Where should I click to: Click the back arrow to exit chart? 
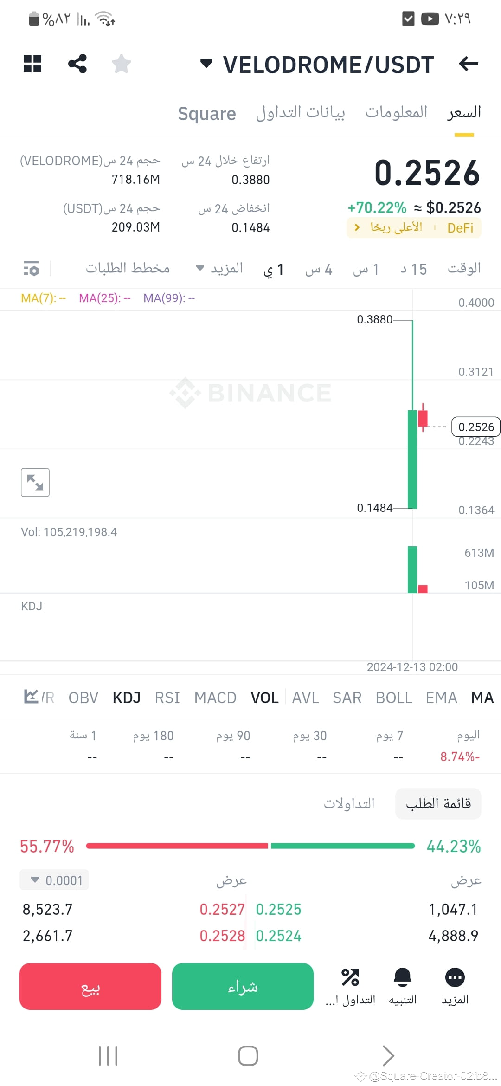[x=469, y=65]
